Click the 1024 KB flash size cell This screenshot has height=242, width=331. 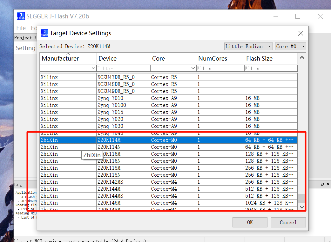[271, 203]
